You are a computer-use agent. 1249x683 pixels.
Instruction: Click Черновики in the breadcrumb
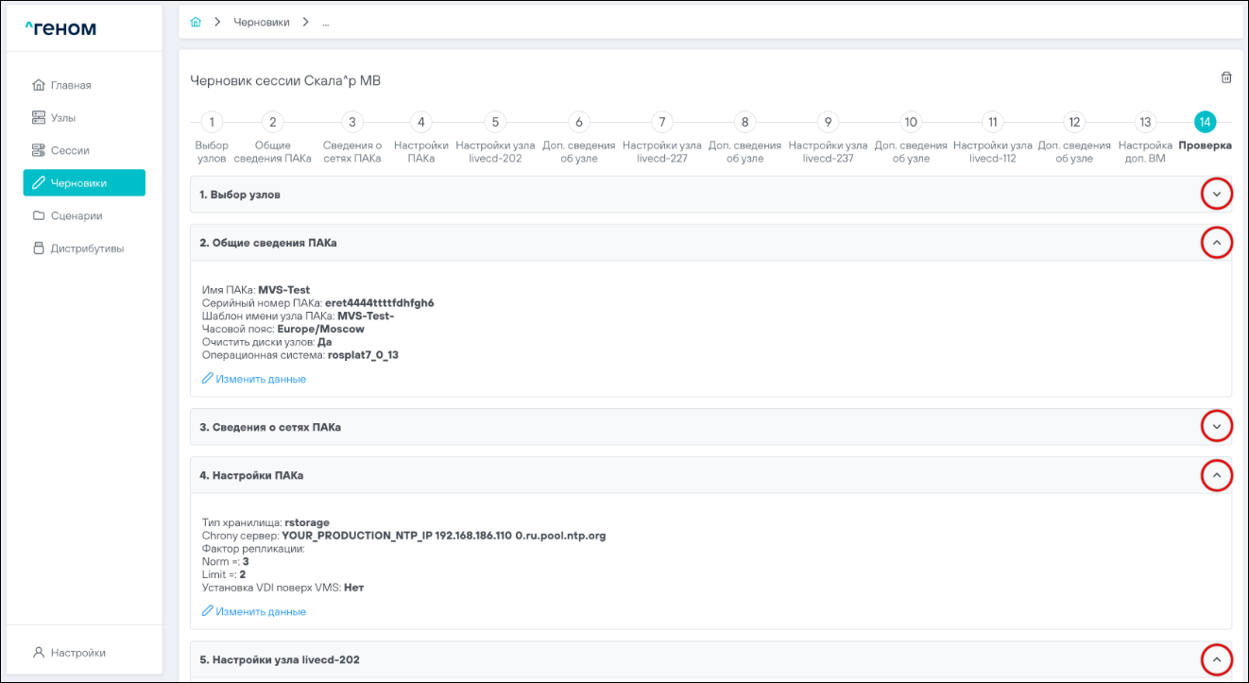[x=262, y=22]
